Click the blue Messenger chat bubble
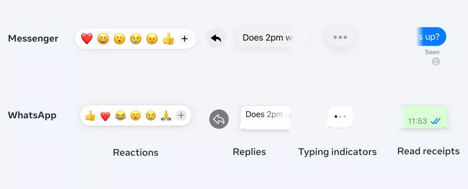 point(431,36)
